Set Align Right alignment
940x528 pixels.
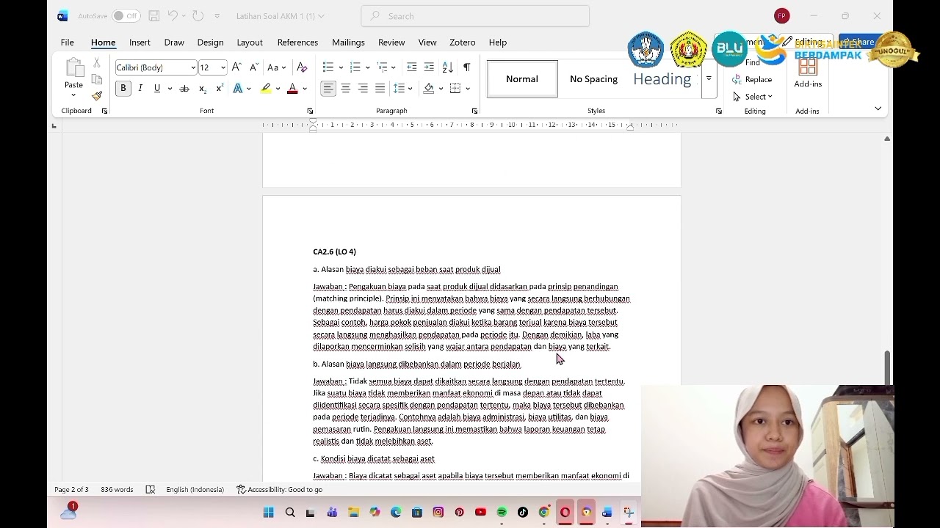363,89
